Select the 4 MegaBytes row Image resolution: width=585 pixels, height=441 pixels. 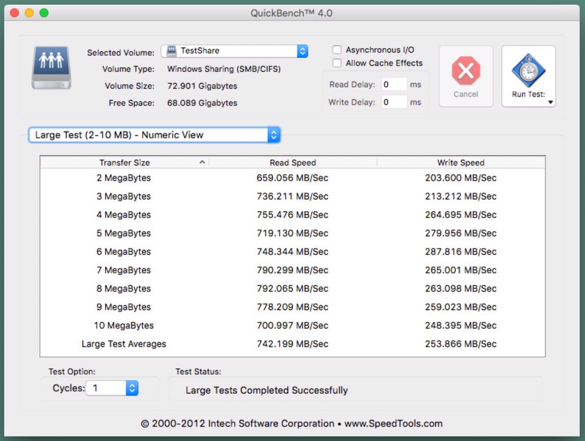point(292,215)
